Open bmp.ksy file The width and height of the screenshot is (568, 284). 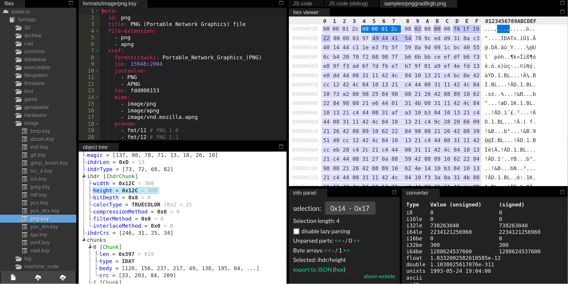coord(40,131)
